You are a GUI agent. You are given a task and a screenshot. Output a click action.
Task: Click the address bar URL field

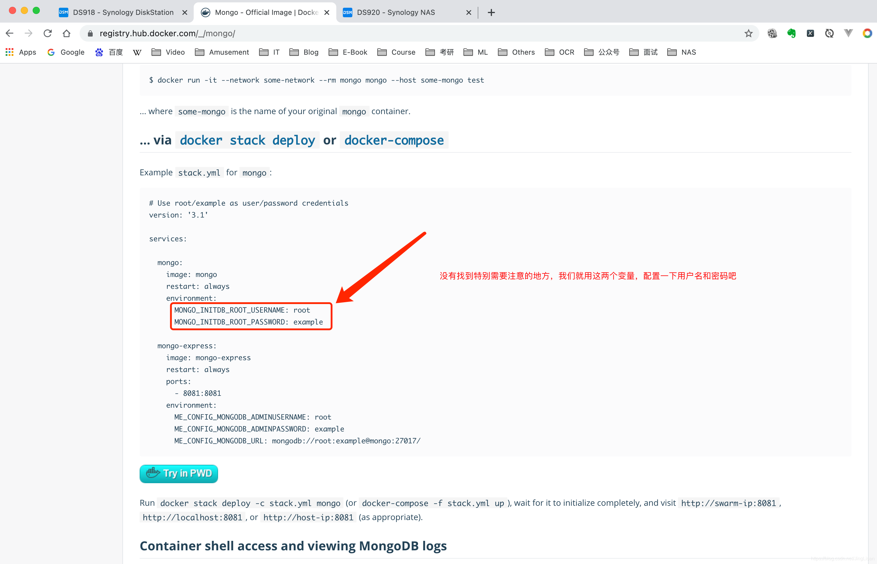403,33
